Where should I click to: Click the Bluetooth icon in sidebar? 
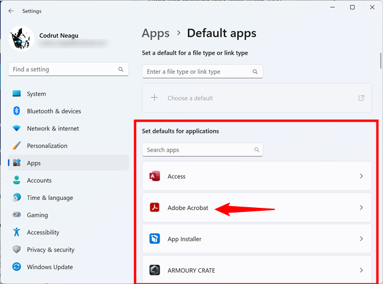pos(17,111)
